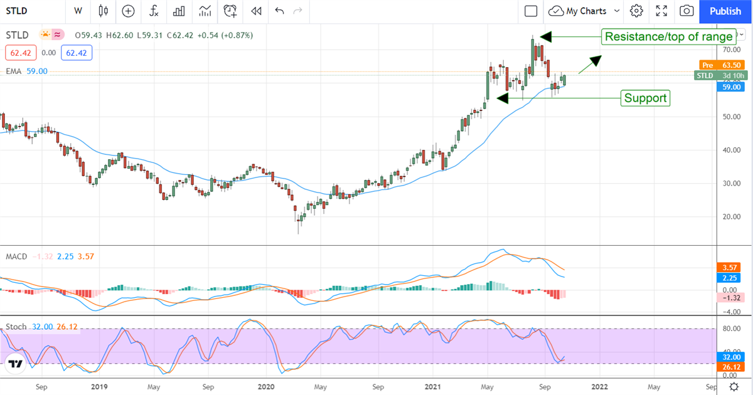Click the STLD 3d 10h countdown label
This screenshot has width=753, height=395.
point(722,76)
